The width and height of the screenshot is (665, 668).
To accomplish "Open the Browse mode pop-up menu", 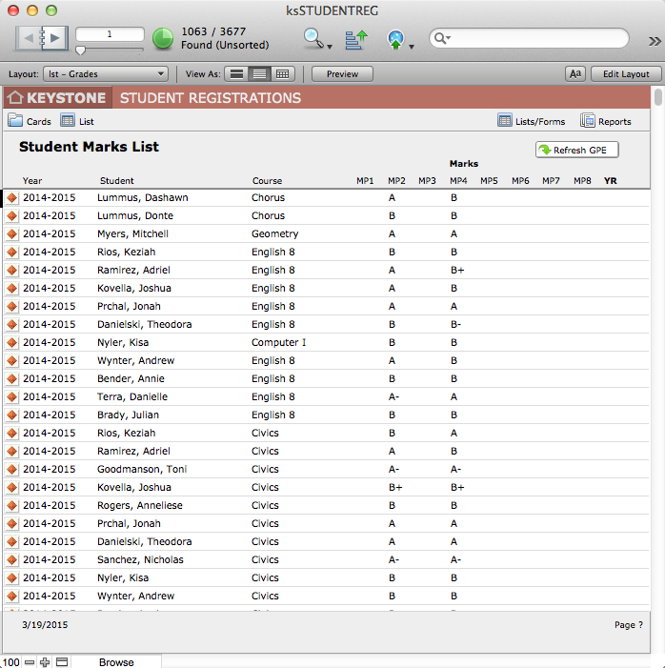I will (x=116, y=661).
